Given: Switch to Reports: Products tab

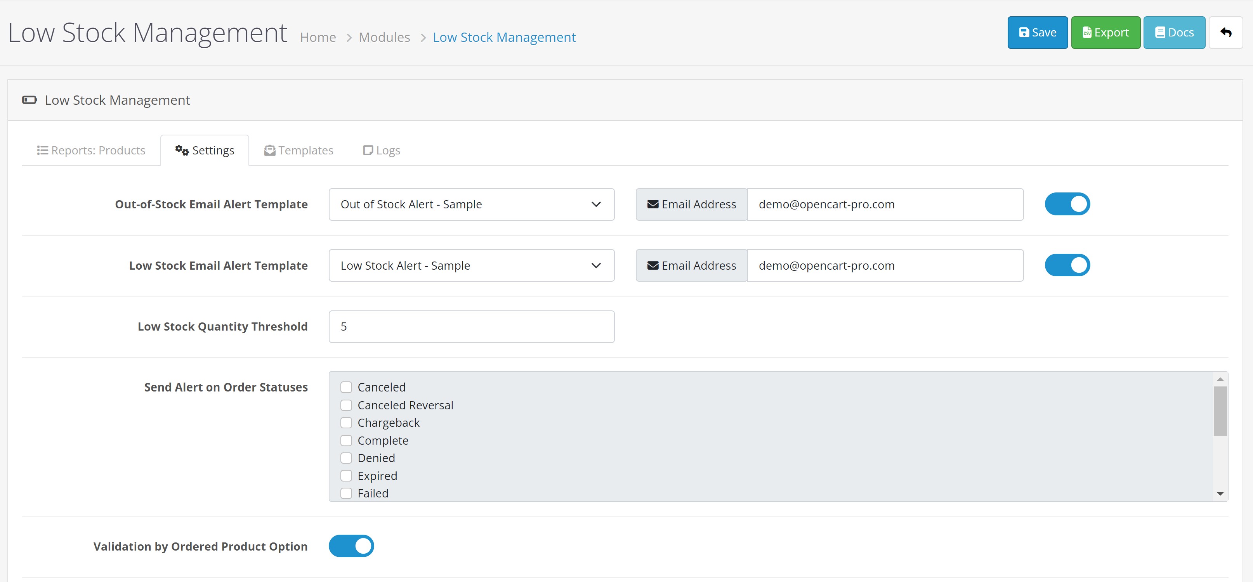Looking at the screenshot, I should [91, 150].
